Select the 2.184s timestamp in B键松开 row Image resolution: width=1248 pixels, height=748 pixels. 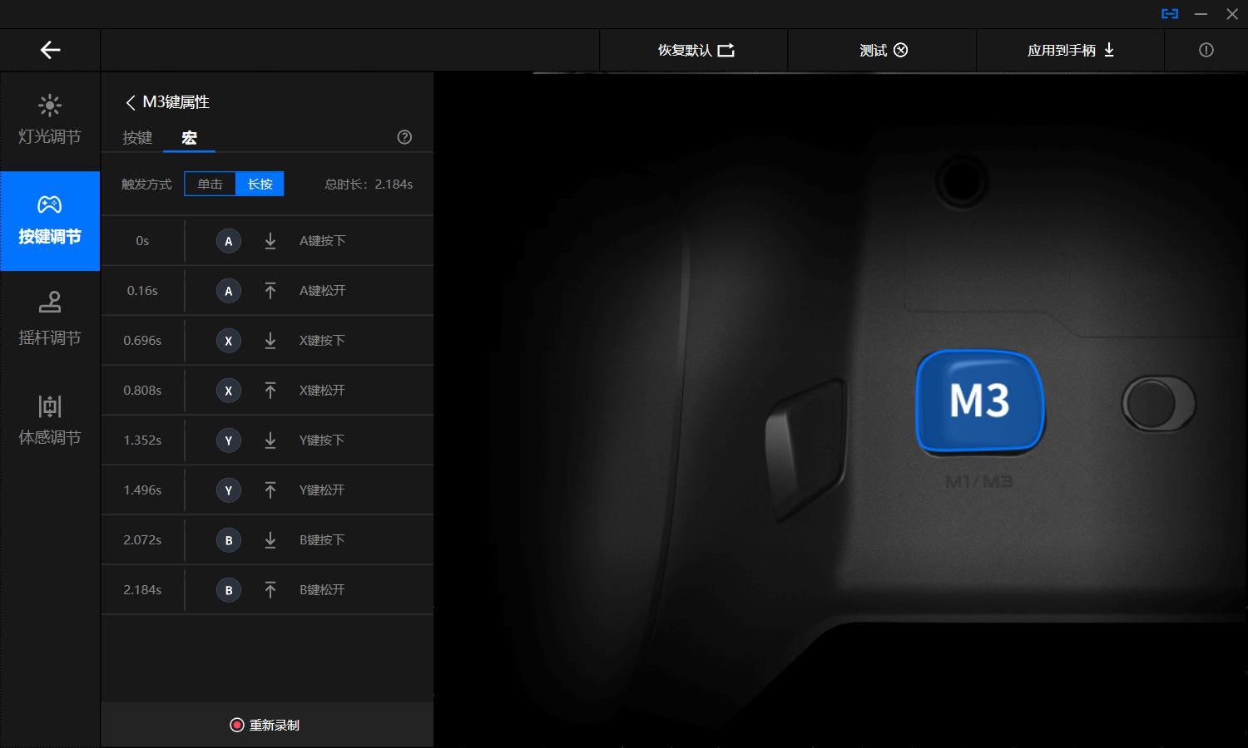pos(142,590)
